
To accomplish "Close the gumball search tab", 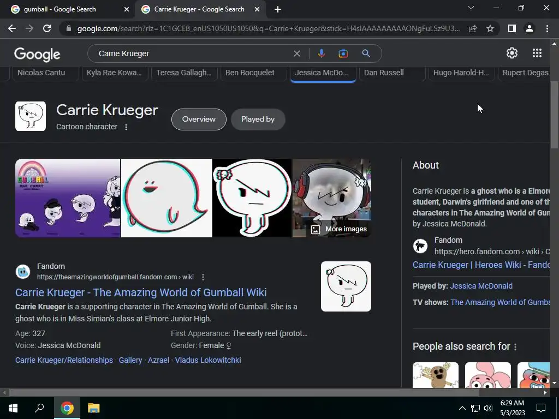I will [x=126, y=9].
